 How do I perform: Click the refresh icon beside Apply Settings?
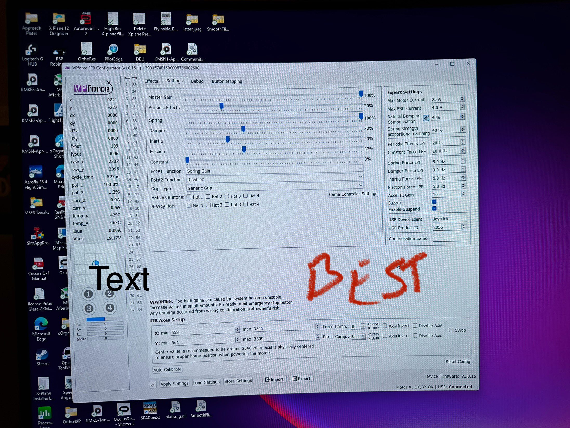(x=153, y=385)
